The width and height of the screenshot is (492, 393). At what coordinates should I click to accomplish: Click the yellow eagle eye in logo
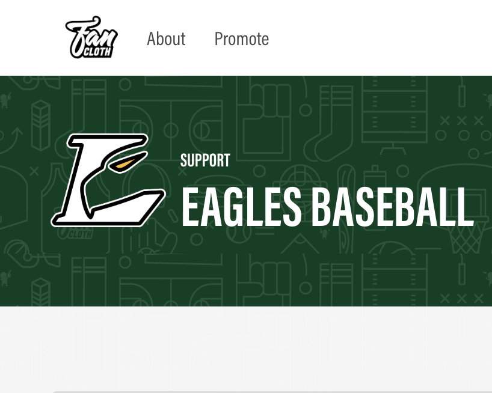[x=126, y=163]
